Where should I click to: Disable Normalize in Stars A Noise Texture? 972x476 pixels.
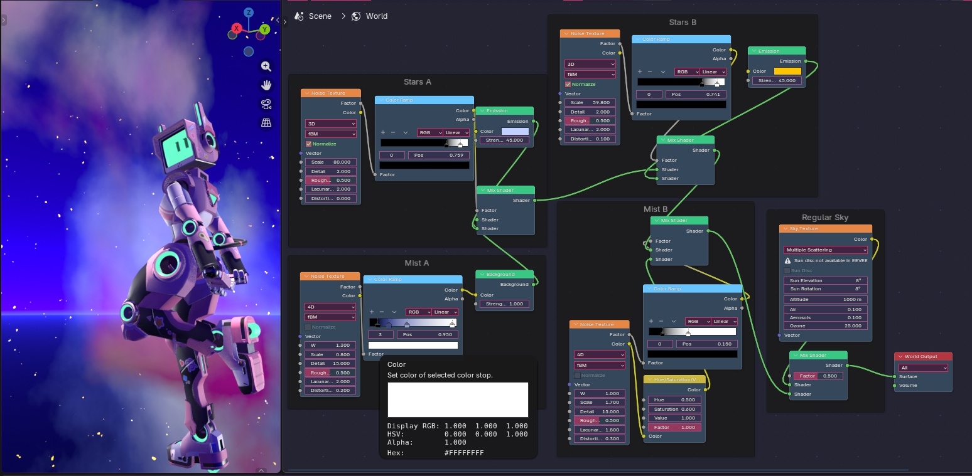[308, 144]
